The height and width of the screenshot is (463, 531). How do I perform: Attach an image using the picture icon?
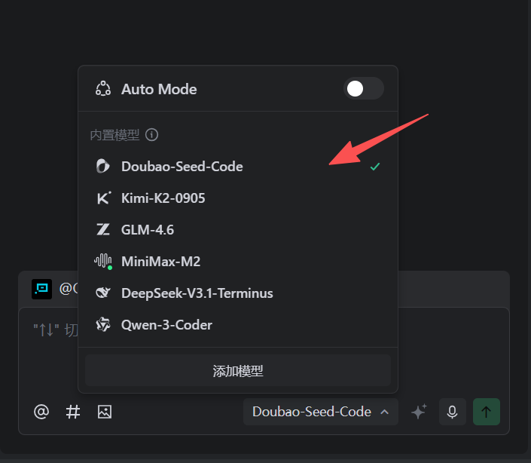pos(105,412)
